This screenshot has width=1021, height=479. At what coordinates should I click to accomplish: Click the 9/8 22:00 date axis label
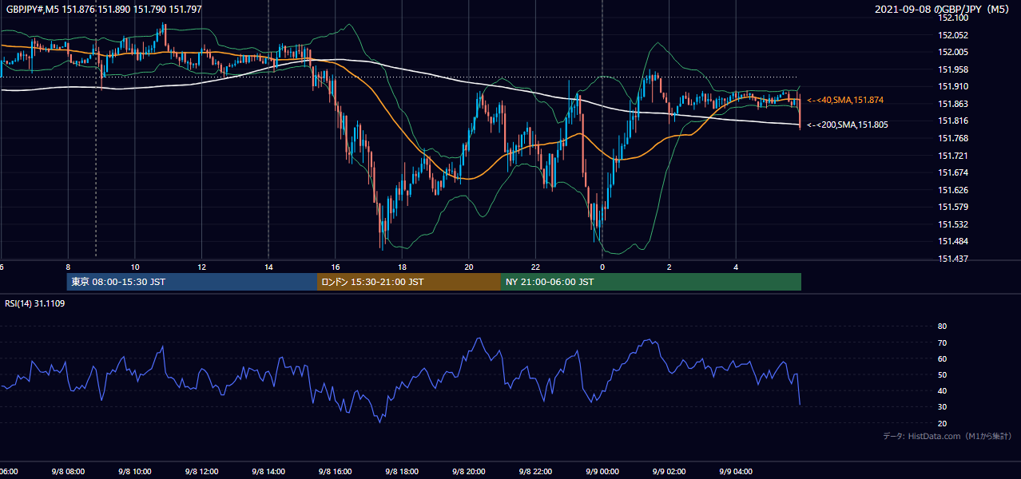(x=535, y=471)
